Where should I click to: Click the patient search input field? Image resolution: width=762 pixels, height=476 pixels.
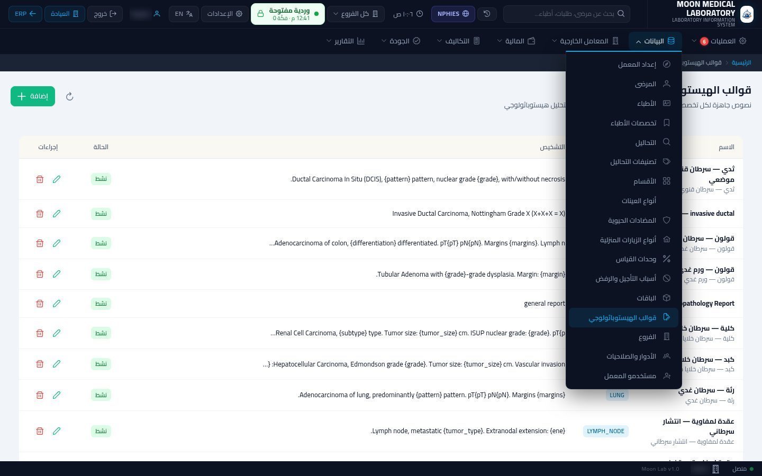coord(567,14)
